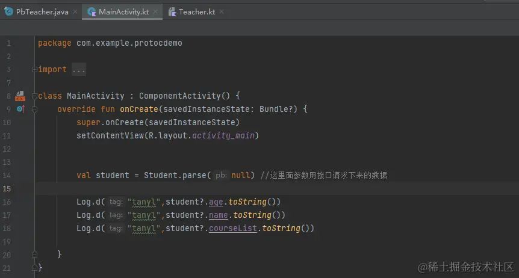Click the folded import ellipsis placeholder
Image resolution: width=519 pixels, height=278 pixels.
pyautogui.click(x=79, y=70)
